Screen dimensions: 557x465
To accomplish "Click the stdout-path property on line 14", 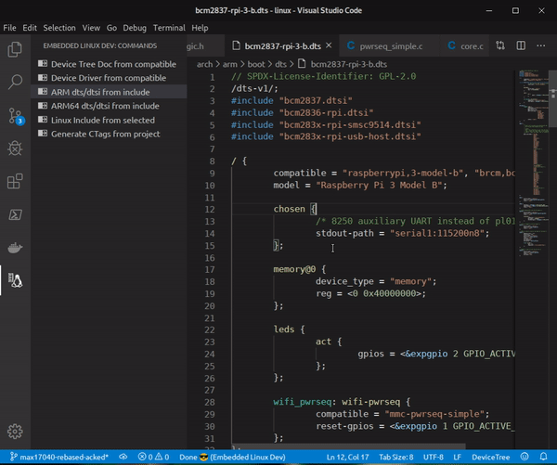I will click(344, 233).
